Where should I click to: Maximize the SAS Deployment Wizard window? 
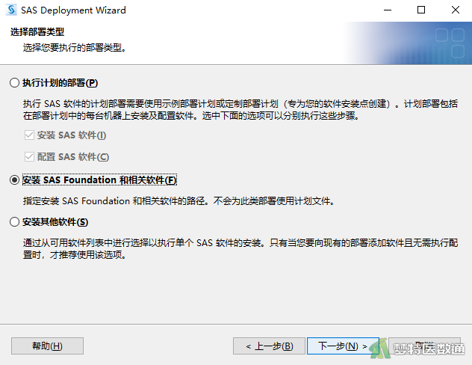click(421, 10)
